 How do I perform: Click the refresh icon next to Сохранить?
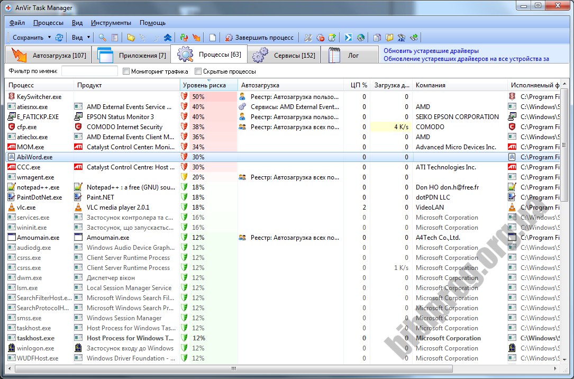click(59, 38)
